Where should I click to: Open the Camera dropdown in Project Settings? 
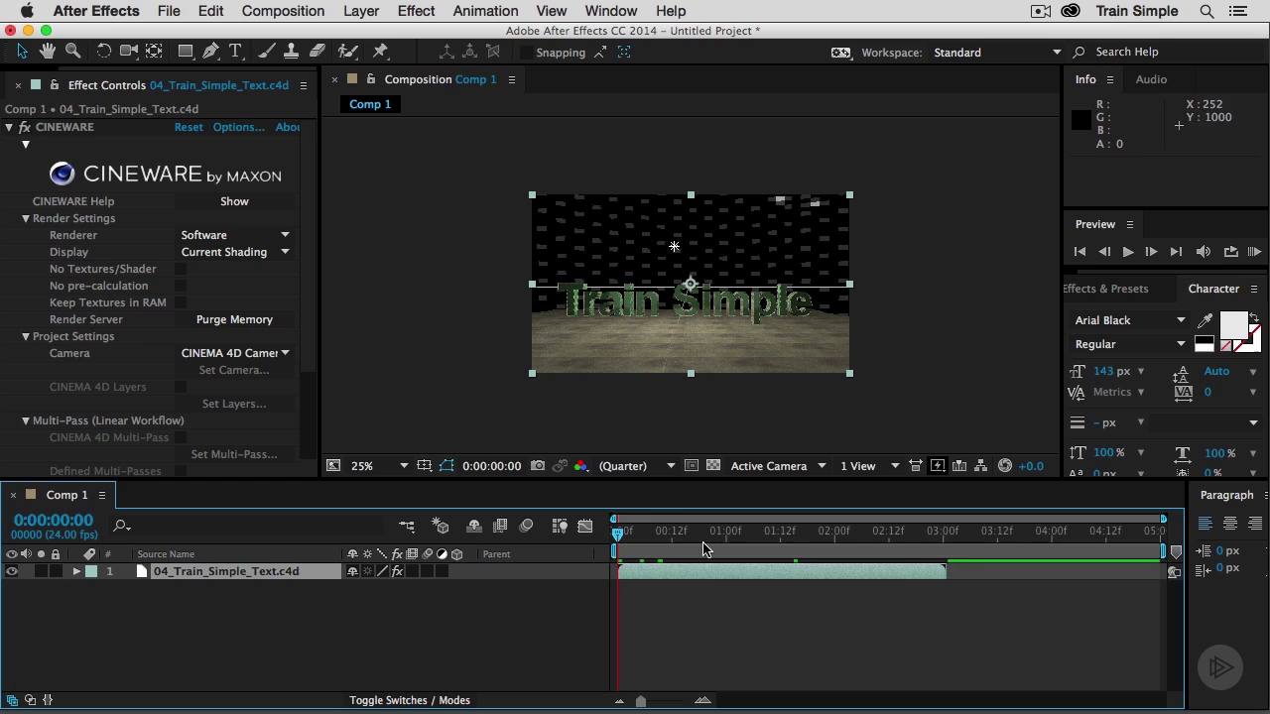pos(235,353)
